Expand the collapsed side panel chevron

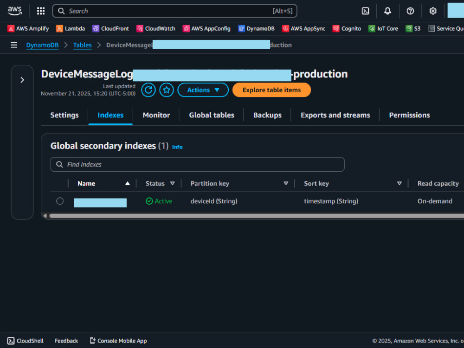(22, 80)
